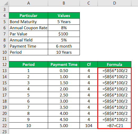
Task: Click the '6 month' cell
Action: click(x=64, y=46)
